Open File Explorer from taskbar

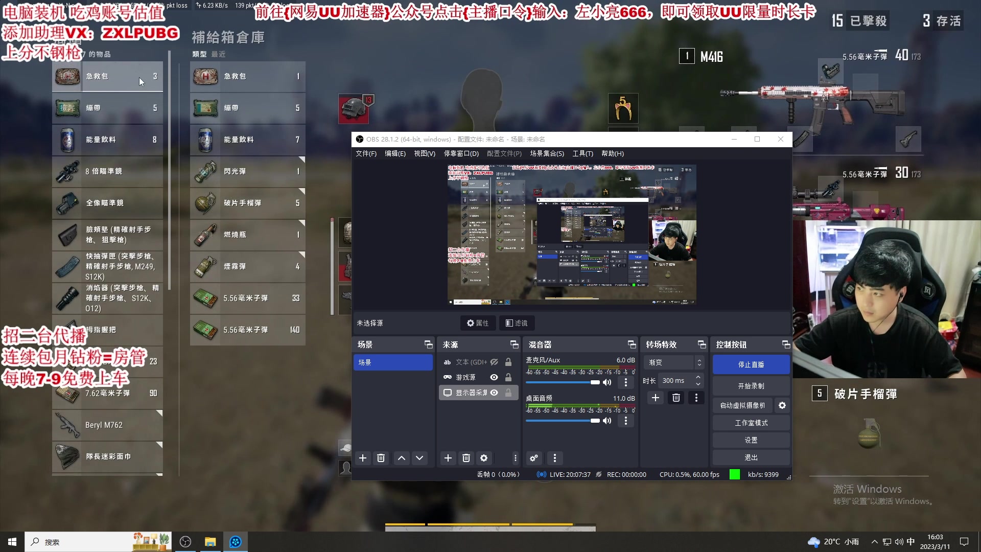[x=210, y=542]
